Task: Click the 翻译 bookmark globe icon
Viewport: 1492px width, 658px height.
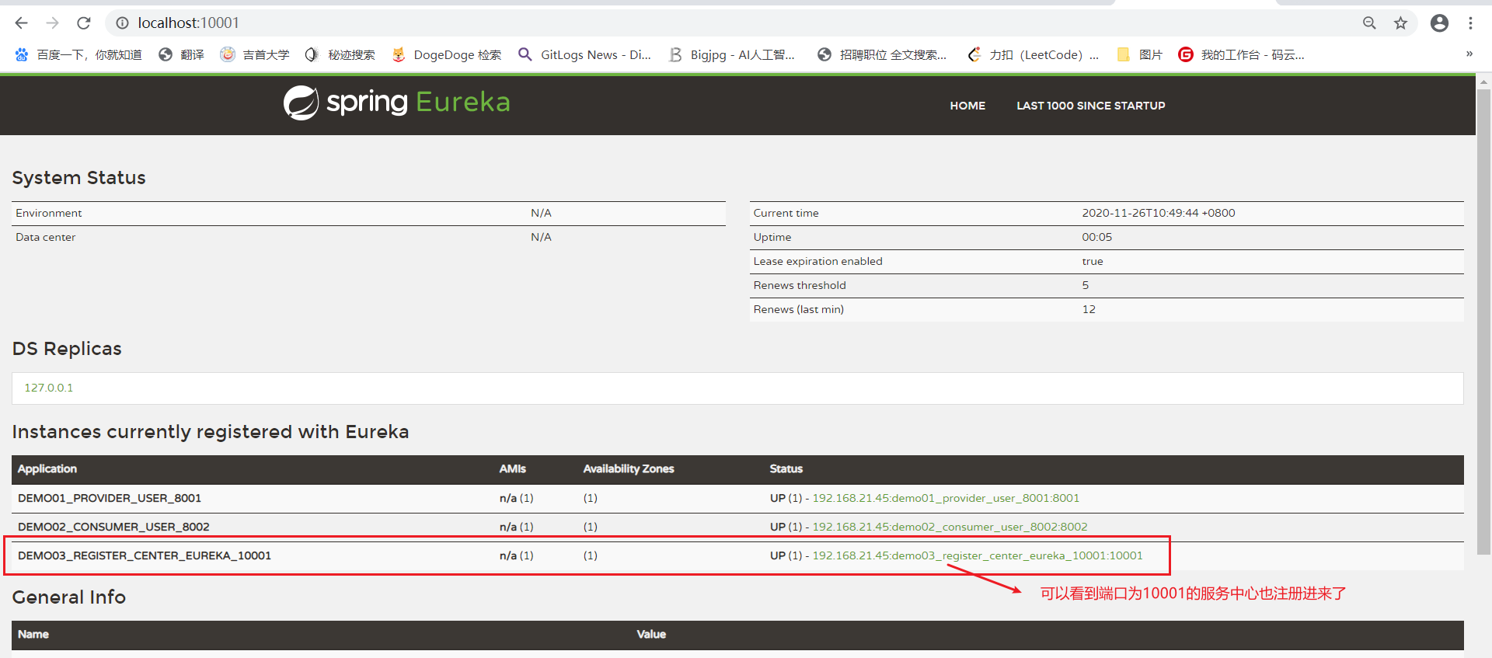Action: (x=165, y=54)
